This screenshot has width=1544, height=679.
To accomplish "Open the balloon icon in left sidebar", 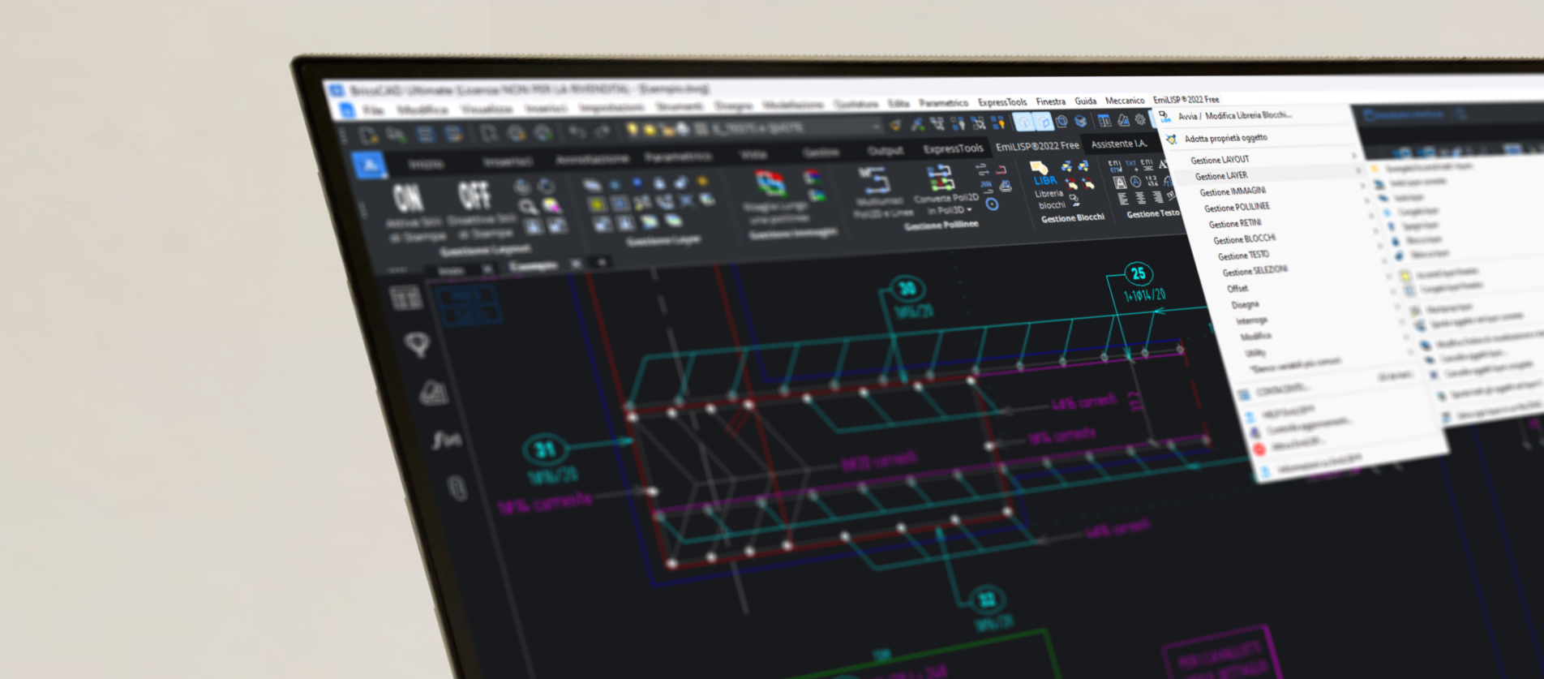I will 418,346.
